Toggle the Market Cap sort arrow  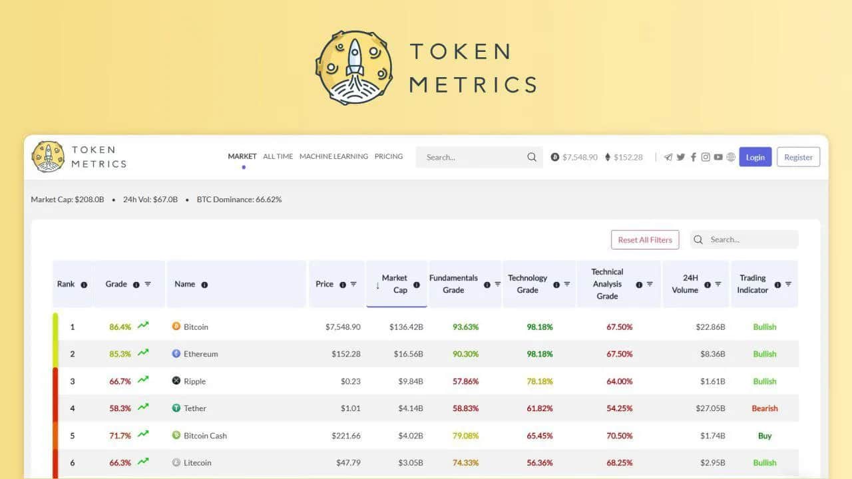tap(378, 285)
